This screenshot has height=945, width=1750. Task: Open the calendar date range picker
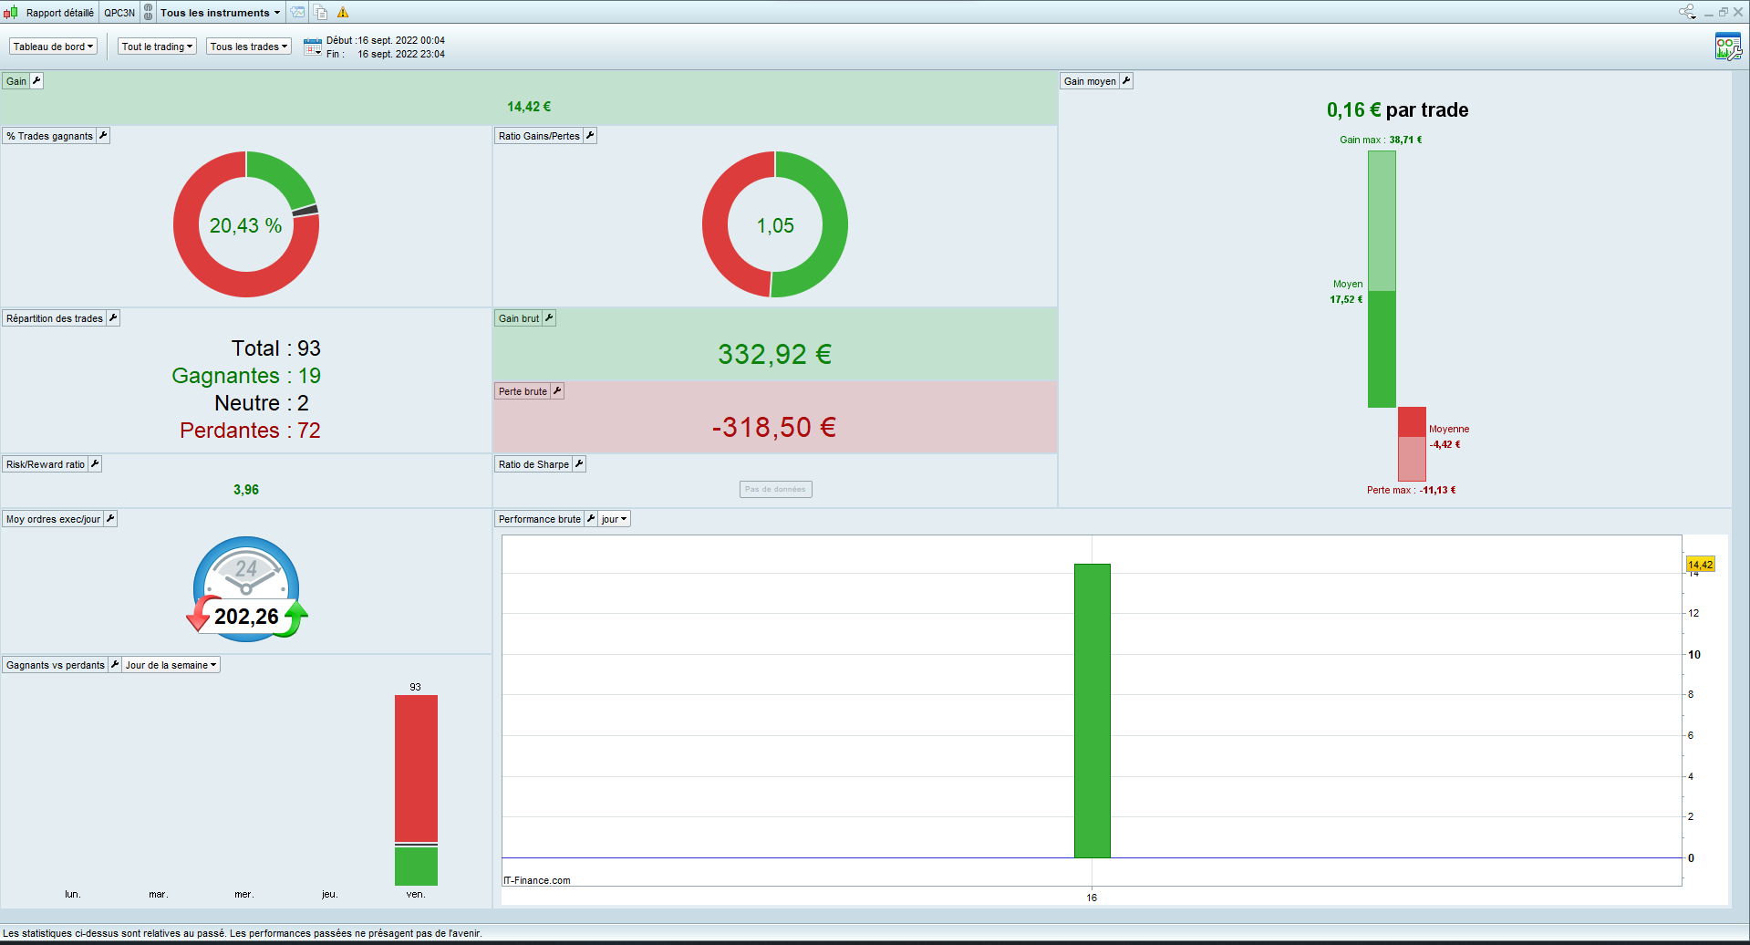313,47
